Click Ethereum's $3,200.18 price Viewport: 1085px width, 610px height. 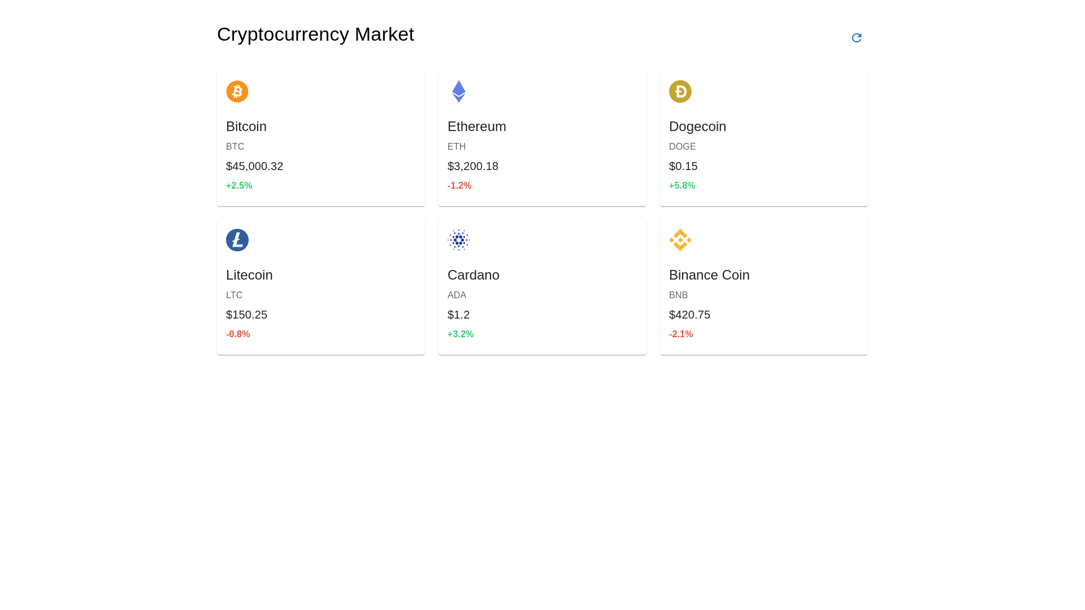(472, 166)
